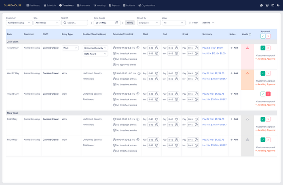
Task: Click the Today button
Action: point(130,23)
